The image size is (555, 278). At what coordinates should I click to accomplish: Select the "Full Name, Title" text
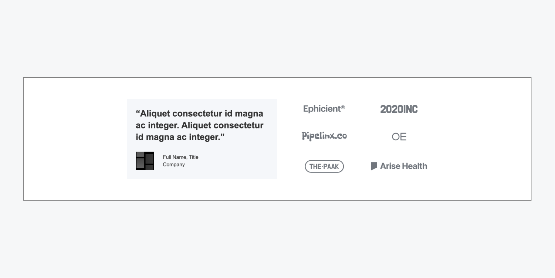tap(180, 157)
